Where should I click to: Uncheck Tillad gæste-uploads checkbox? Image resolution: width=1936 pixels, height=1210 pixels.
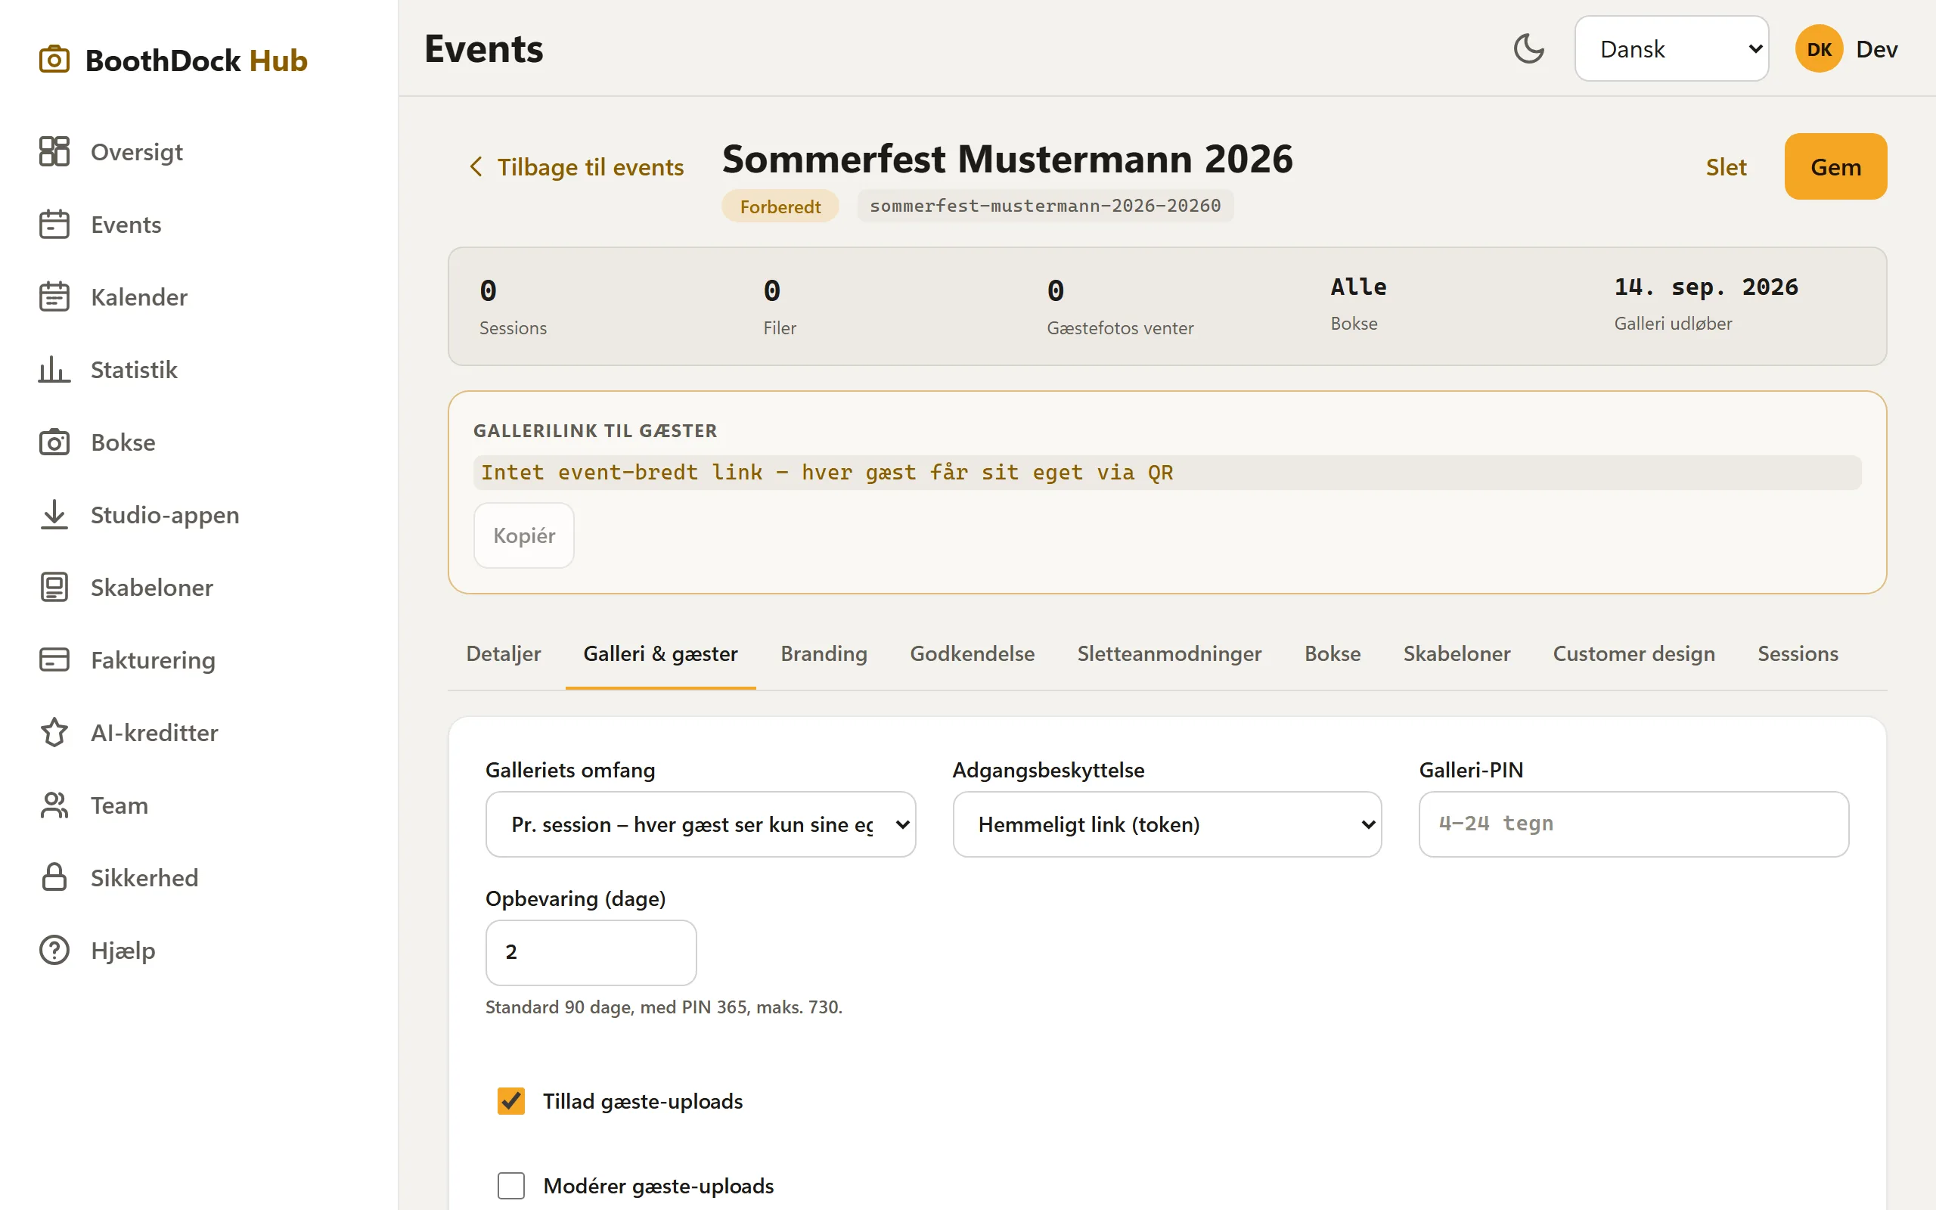511,1101
